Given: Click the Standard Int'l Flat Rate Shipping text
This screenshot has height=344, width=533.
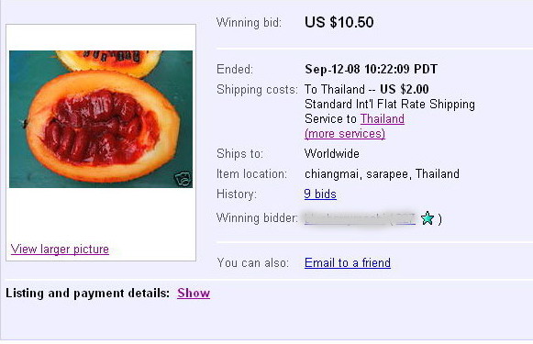Looking at the screenshot, I should click(390, 104).
